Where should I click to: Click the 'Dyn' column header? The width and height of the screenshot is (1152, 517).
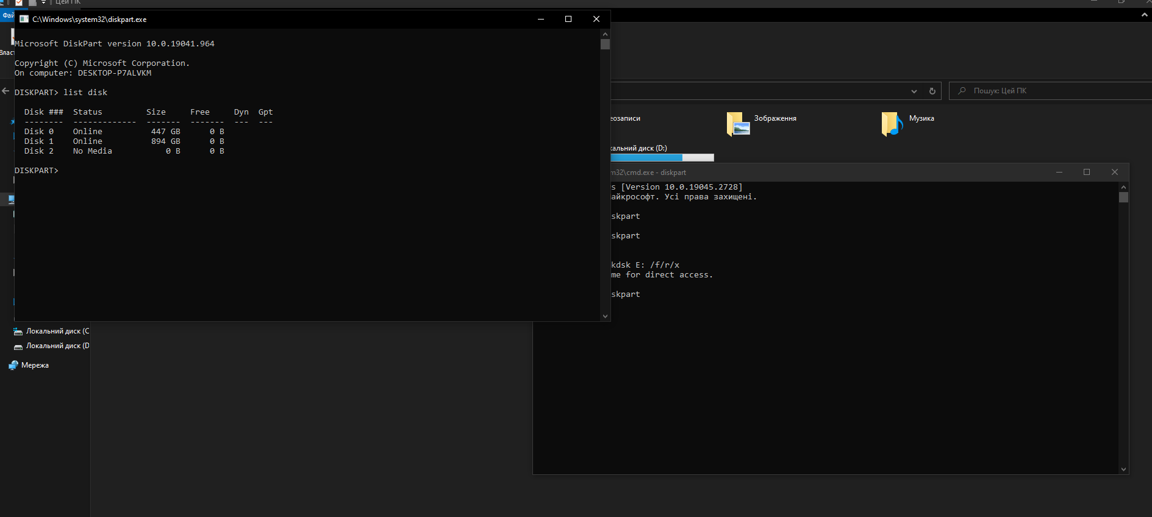tap(241, 112)
